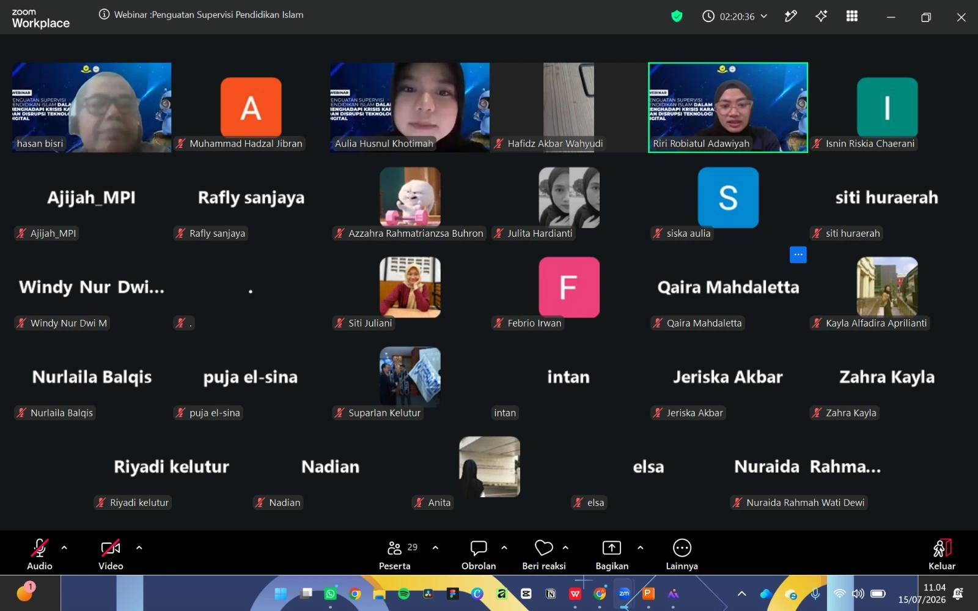The image size is (978, 611).
Task: Expand the Peserta options arrow
Action: [435, 548]
